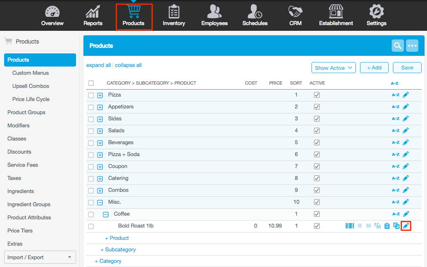Expand the Catering category
This screenshot has height=267, width=427.
(100, 179)
